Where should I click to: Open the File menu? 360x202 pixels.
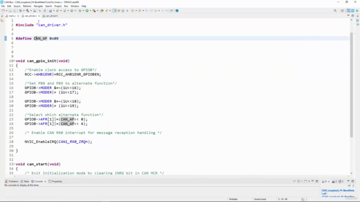tap(3, 6)
